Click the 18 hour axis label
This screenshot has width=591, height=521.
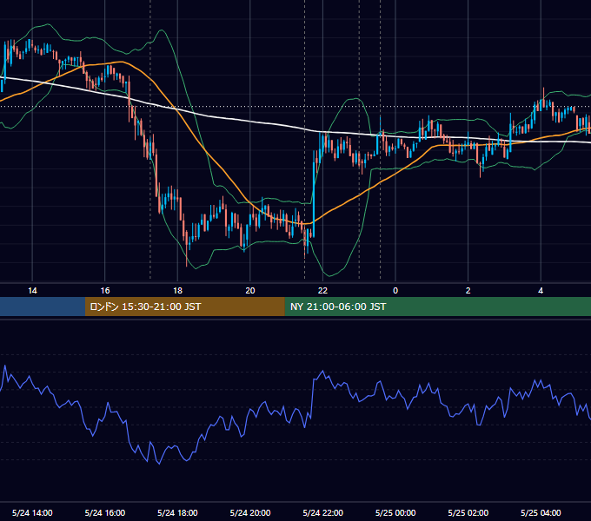(x=177, y=291)
